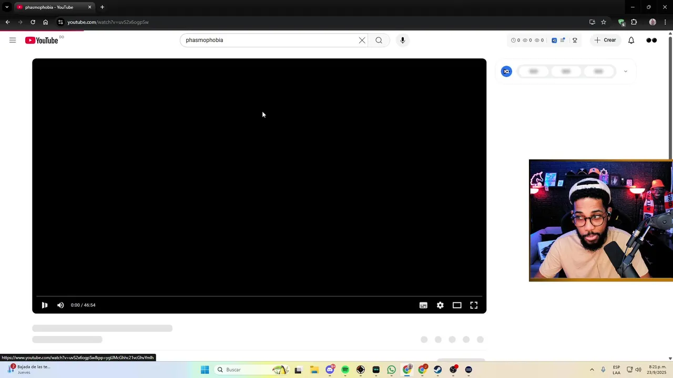Close the phasmophobia YouTube tab
Screen dimensions: 673x378
[x=89, y=7]
